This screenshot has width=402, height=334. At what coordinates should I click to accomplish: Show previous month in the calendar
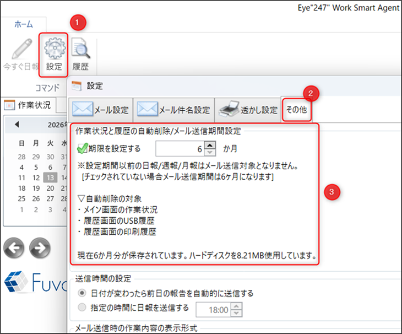coord(17,125)
